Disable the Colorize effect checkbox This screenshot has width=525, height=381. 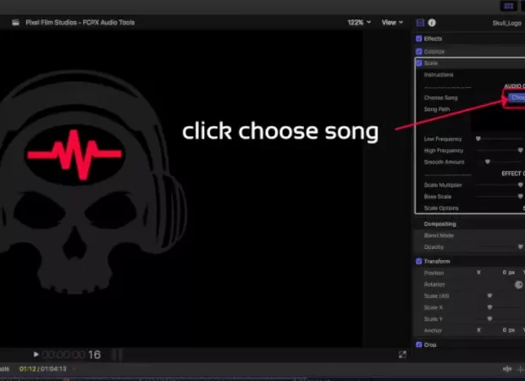pos(419,52)
